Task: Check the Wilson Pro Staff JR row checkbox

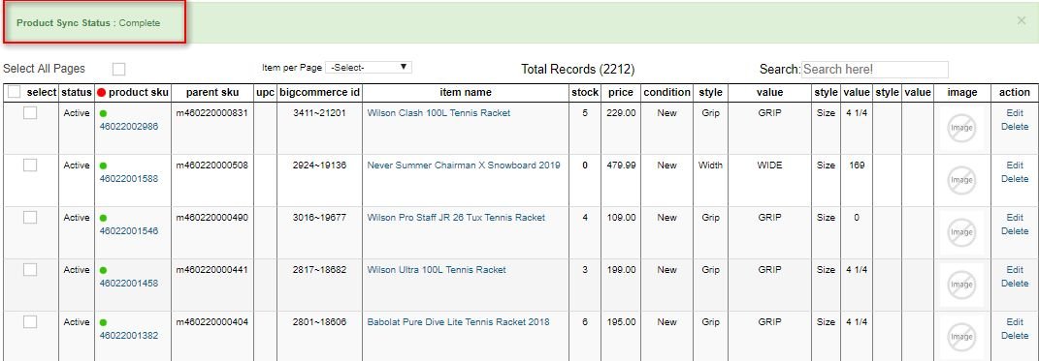Action: [30, 218]
